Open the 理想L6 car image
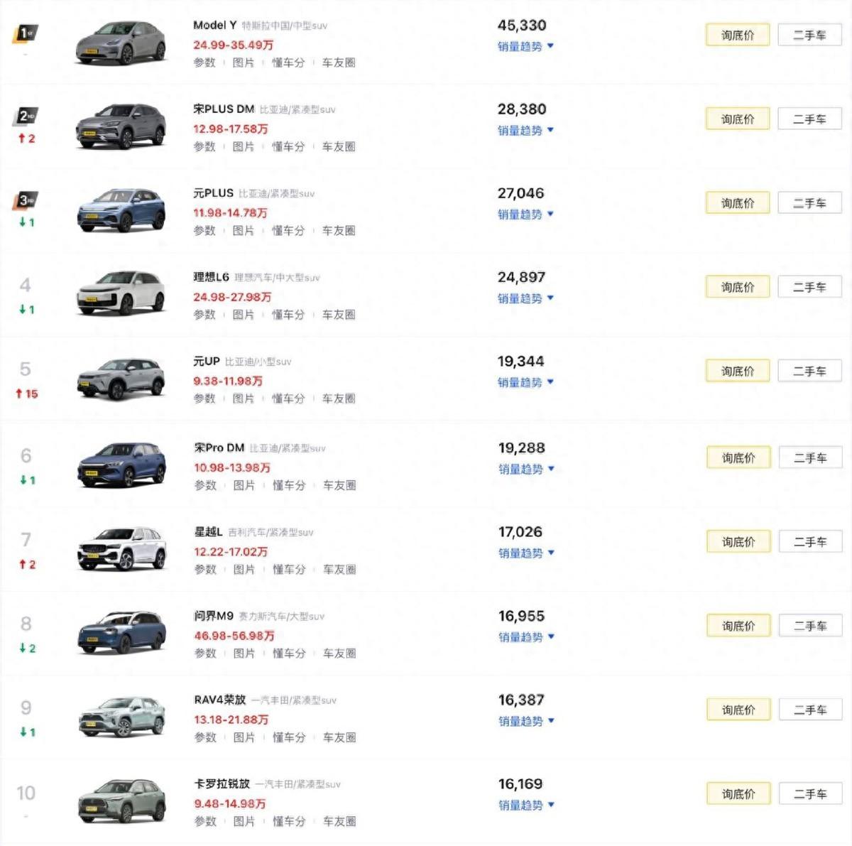This screenshot has width=852, height=846. (121, 293)
